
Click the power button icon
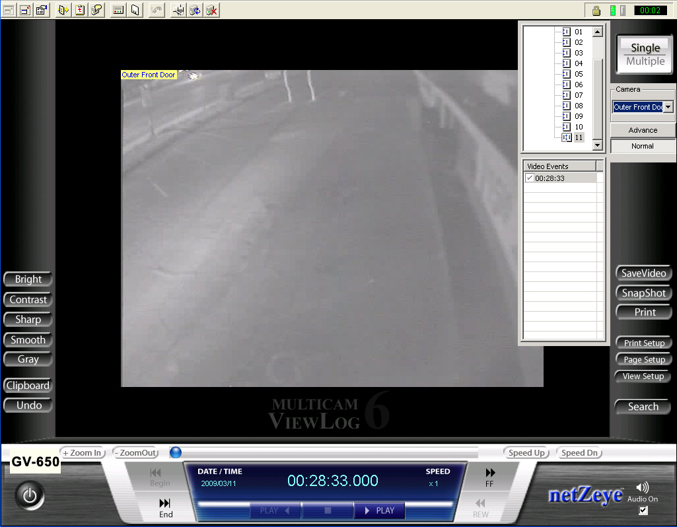(30, 495)
